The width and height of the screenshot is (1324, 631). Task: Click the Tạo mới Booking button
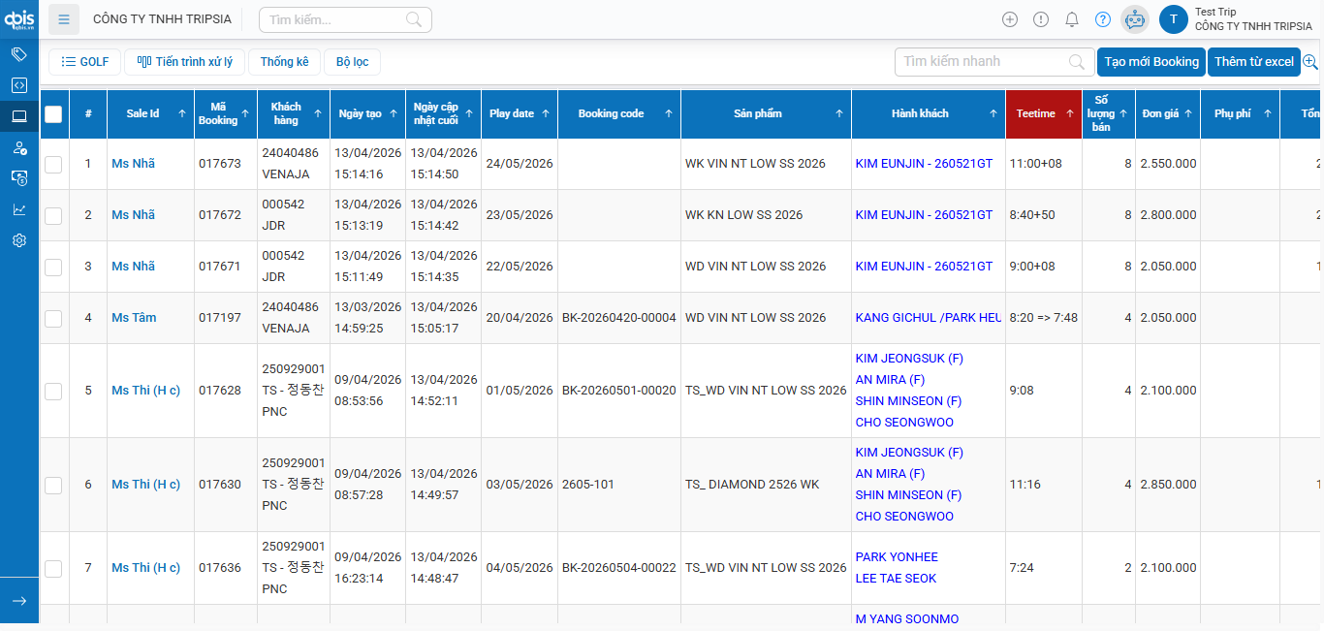[x=1151, y=62]
